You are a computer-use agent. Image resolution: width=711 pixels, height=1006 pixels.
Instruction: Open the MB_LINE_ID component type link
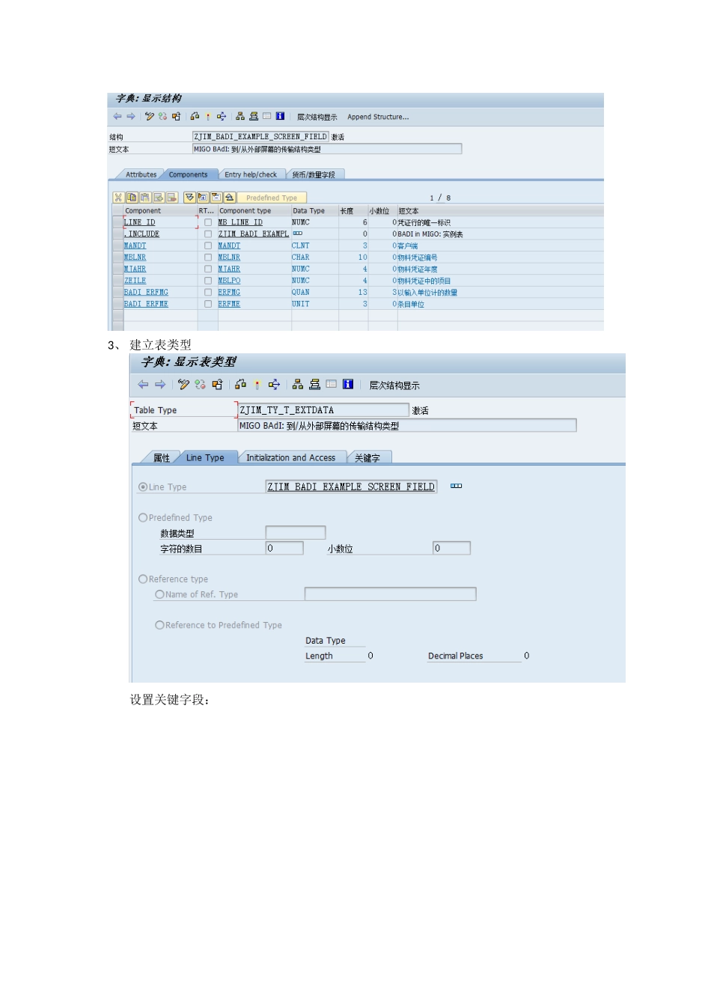(240, 222)
